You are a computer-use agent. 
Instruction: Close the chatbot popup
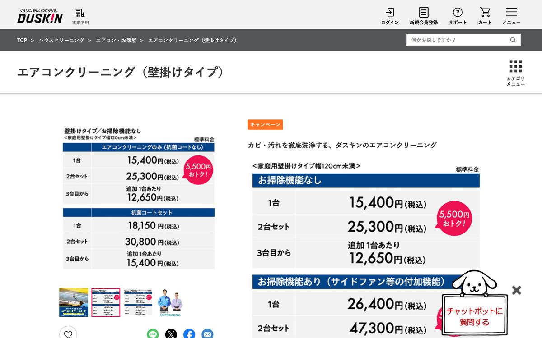point(517,290)
